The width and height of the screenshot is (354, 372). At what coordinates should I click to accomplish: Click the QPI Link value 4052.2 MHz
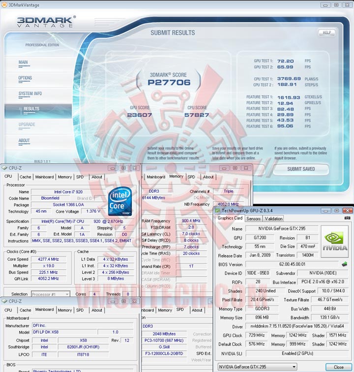point(49,279)
